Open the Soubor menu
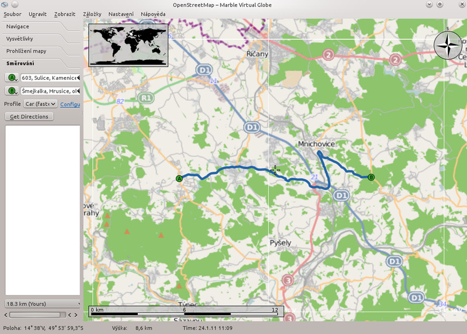 click(x=12, y=14)
